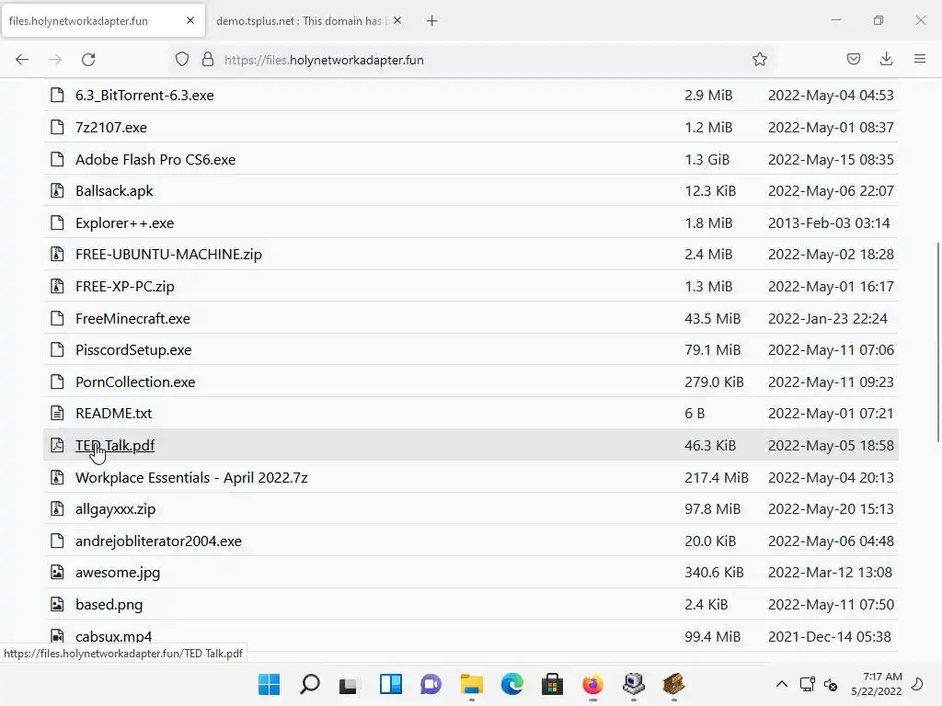Switch to Firefox in the taskbar

pyautogui.click(x=593, y=684)
